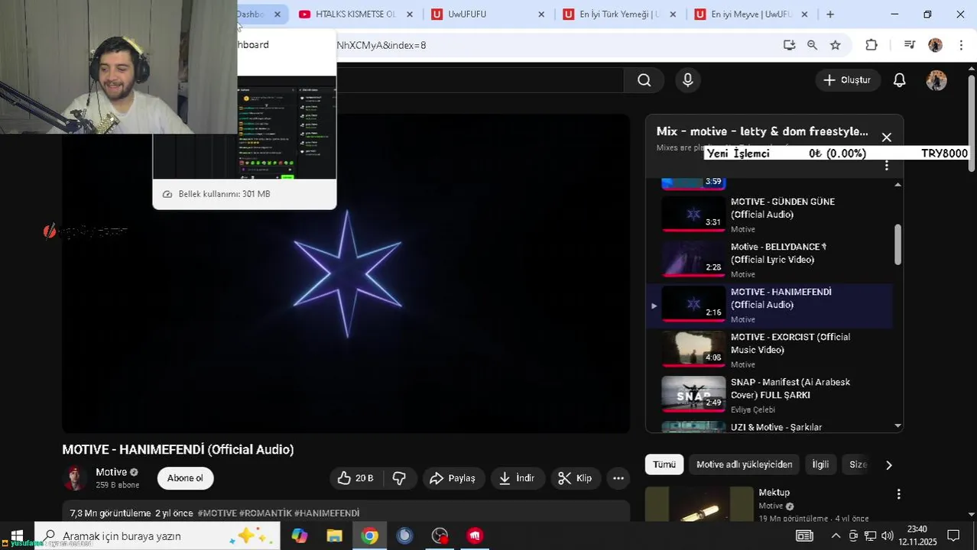Select Motive adlı yükleyiciden filter chip

point(744,464)
